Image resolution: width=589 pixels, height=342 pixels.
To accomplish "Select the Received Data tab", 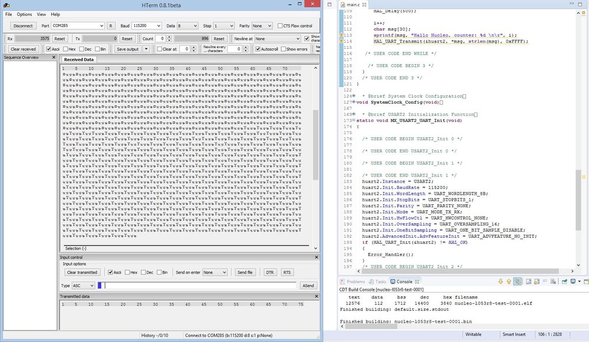I will (79, 59).
